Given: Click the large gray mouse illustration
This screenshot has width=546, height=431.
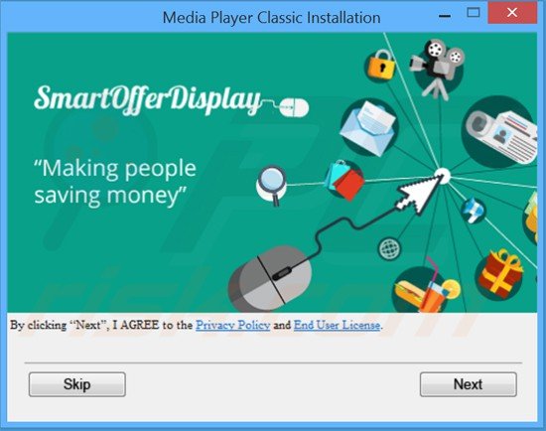Looking at the screenshot, I should point(269,279).
